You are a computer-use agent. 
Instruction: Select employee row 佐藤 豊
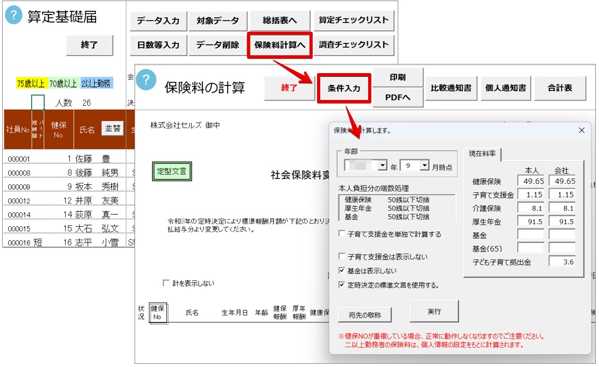(69, 159)
